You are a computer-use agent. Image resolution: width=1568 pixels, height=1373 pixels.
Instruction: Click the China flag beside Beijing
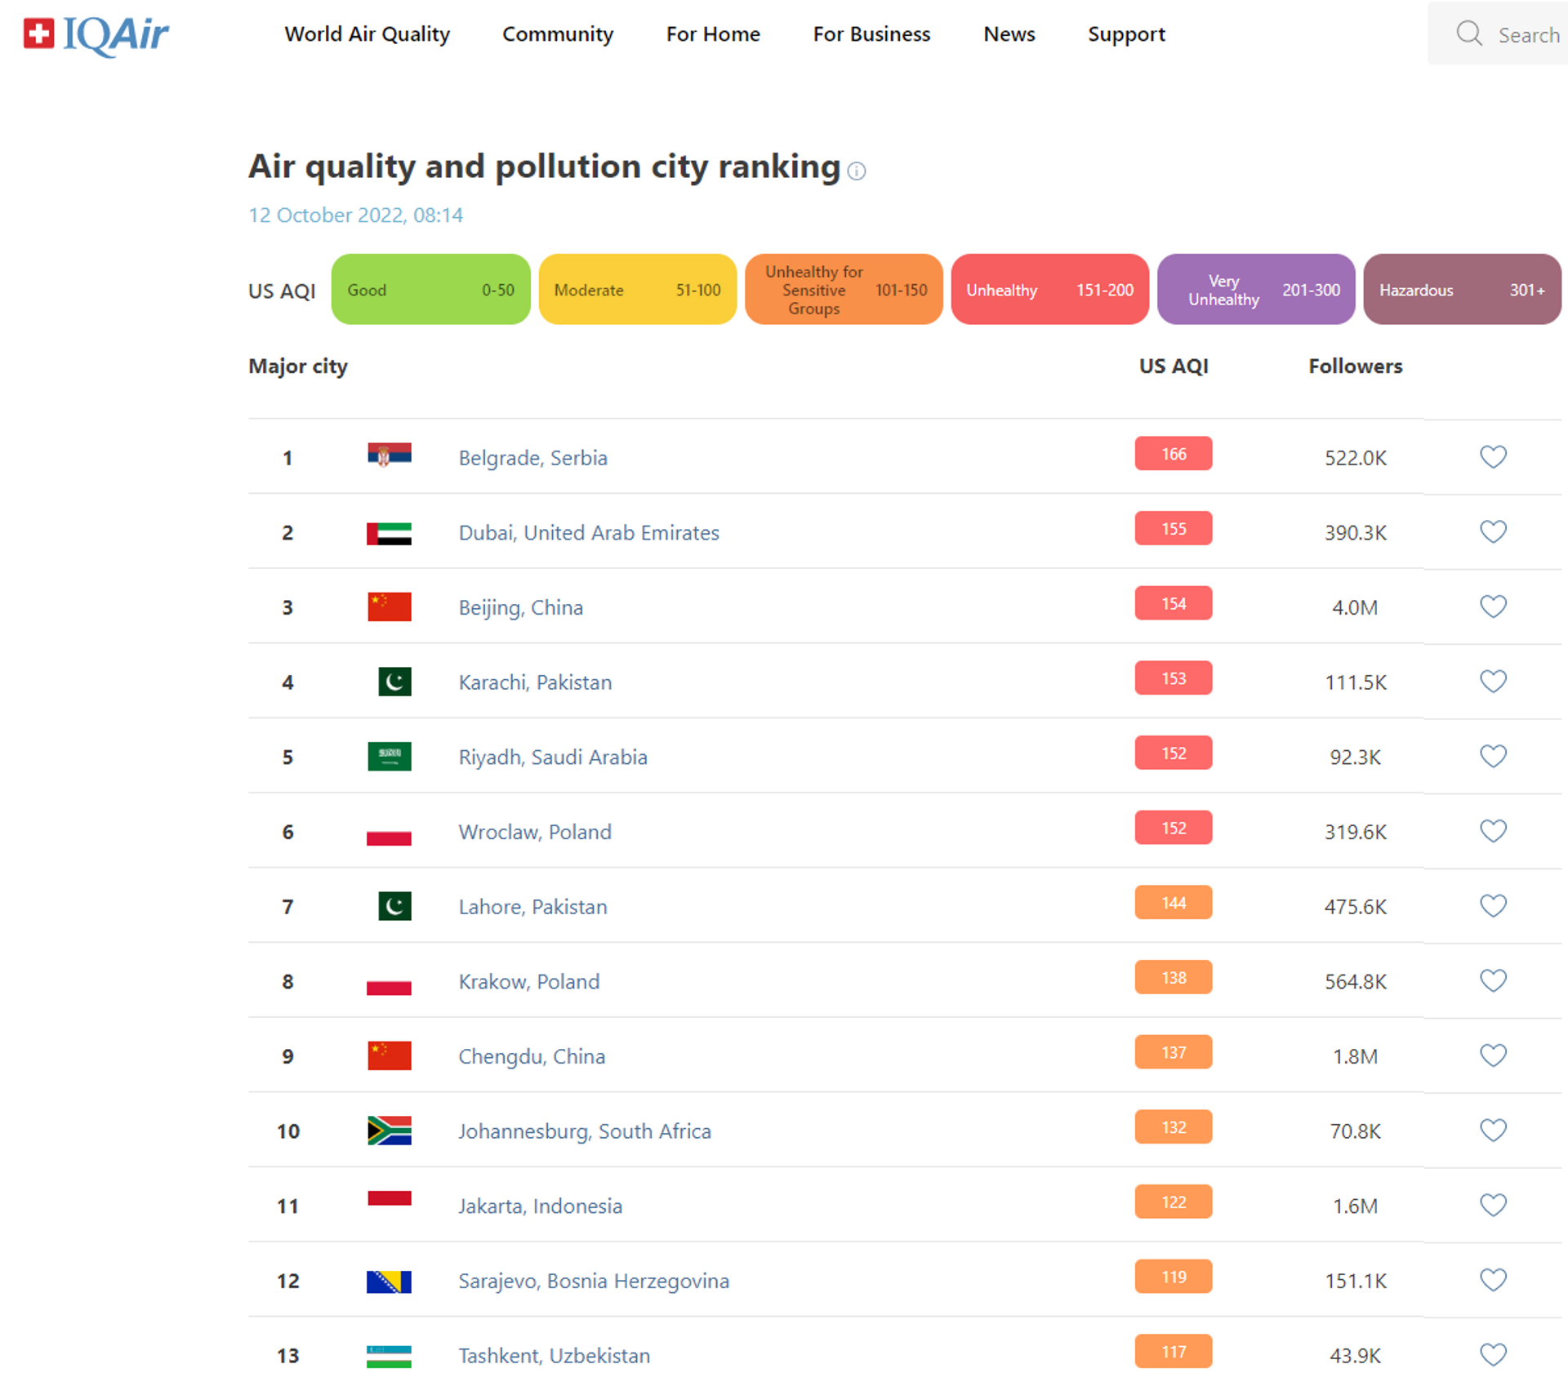pyautogui.click(x=389, y=607)
